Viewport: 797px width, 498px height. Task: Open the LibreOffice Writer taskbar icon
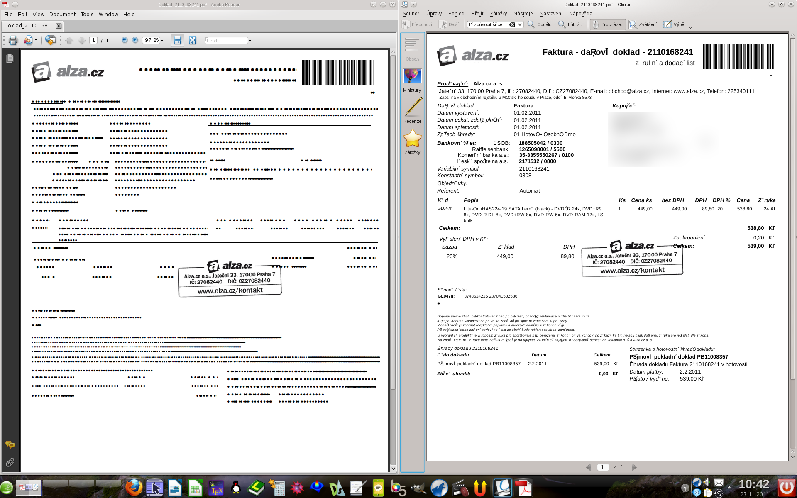175,488
